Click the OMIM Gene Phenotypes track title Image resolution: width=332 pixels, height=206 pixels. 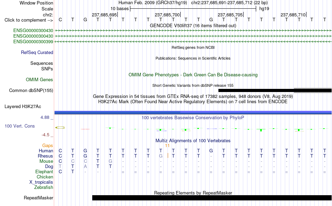[x=193, y=75]
